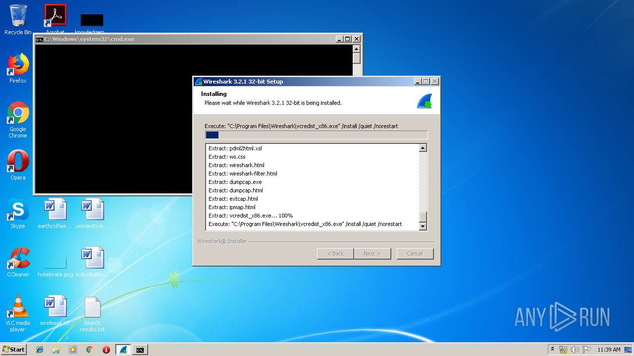This screenshot has width=634, height=356.
Task: Launch the Google Chrome desktop shortcut
Action: (18, 120)
